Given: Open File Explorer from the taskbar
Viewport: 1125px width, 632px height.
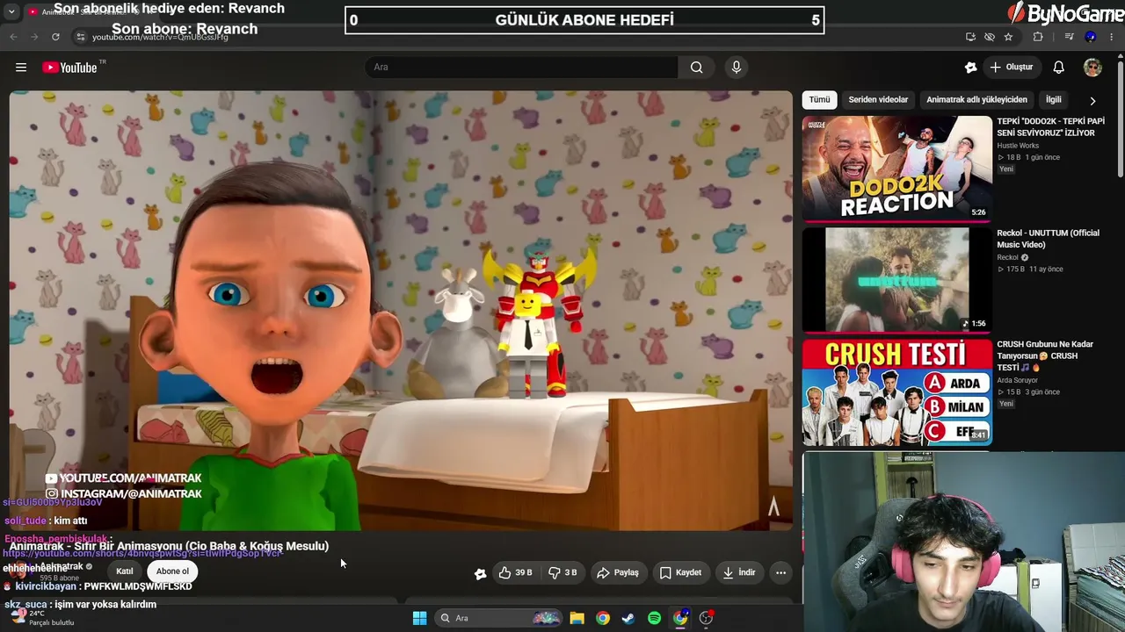Looking at the screenshot, I should 577,618.
